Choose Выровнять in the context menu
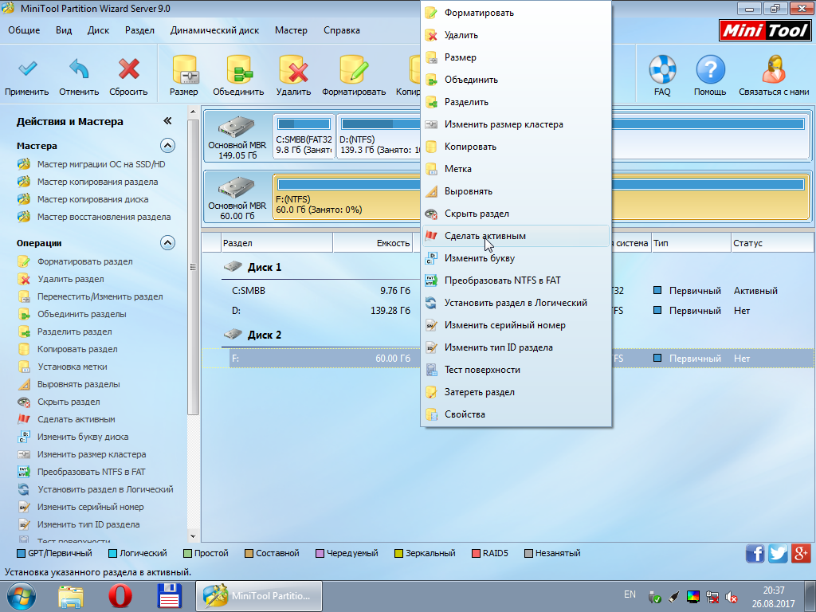This screenshot has height=612, width=816. coord(516,191)
